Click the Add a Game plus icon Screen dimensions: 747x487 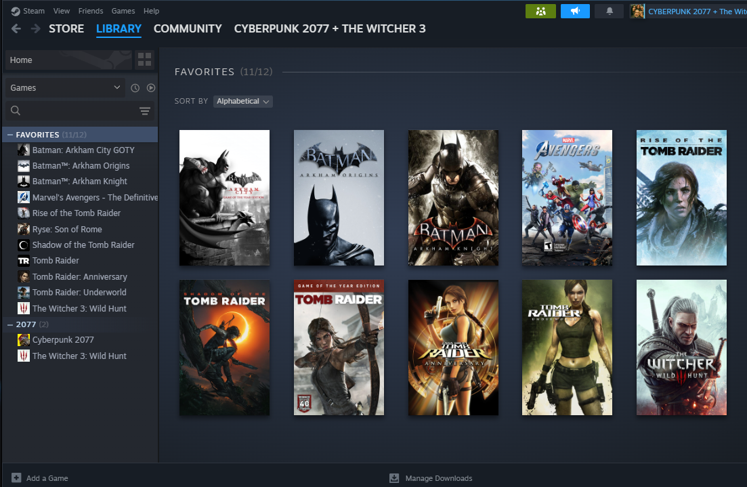coord(16,478)
